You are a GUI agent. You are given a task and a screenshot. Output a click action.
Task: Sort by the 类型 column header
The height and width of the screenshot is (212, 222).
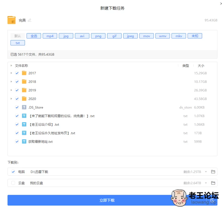[x=186, y=66]
